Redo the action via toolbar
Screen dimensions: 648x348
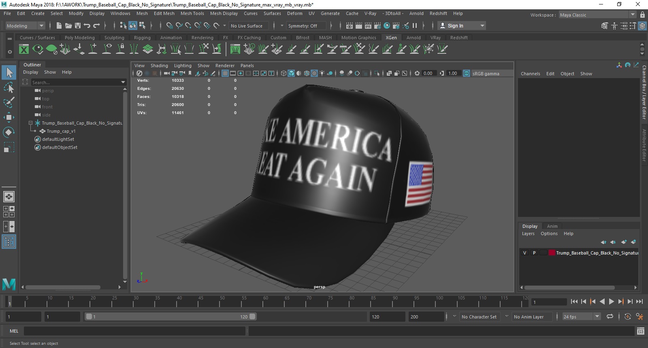coord(96,25)
